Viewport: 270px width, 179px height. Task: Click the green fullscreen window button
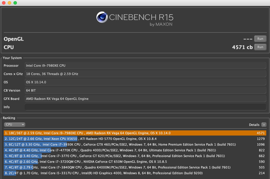15,3
